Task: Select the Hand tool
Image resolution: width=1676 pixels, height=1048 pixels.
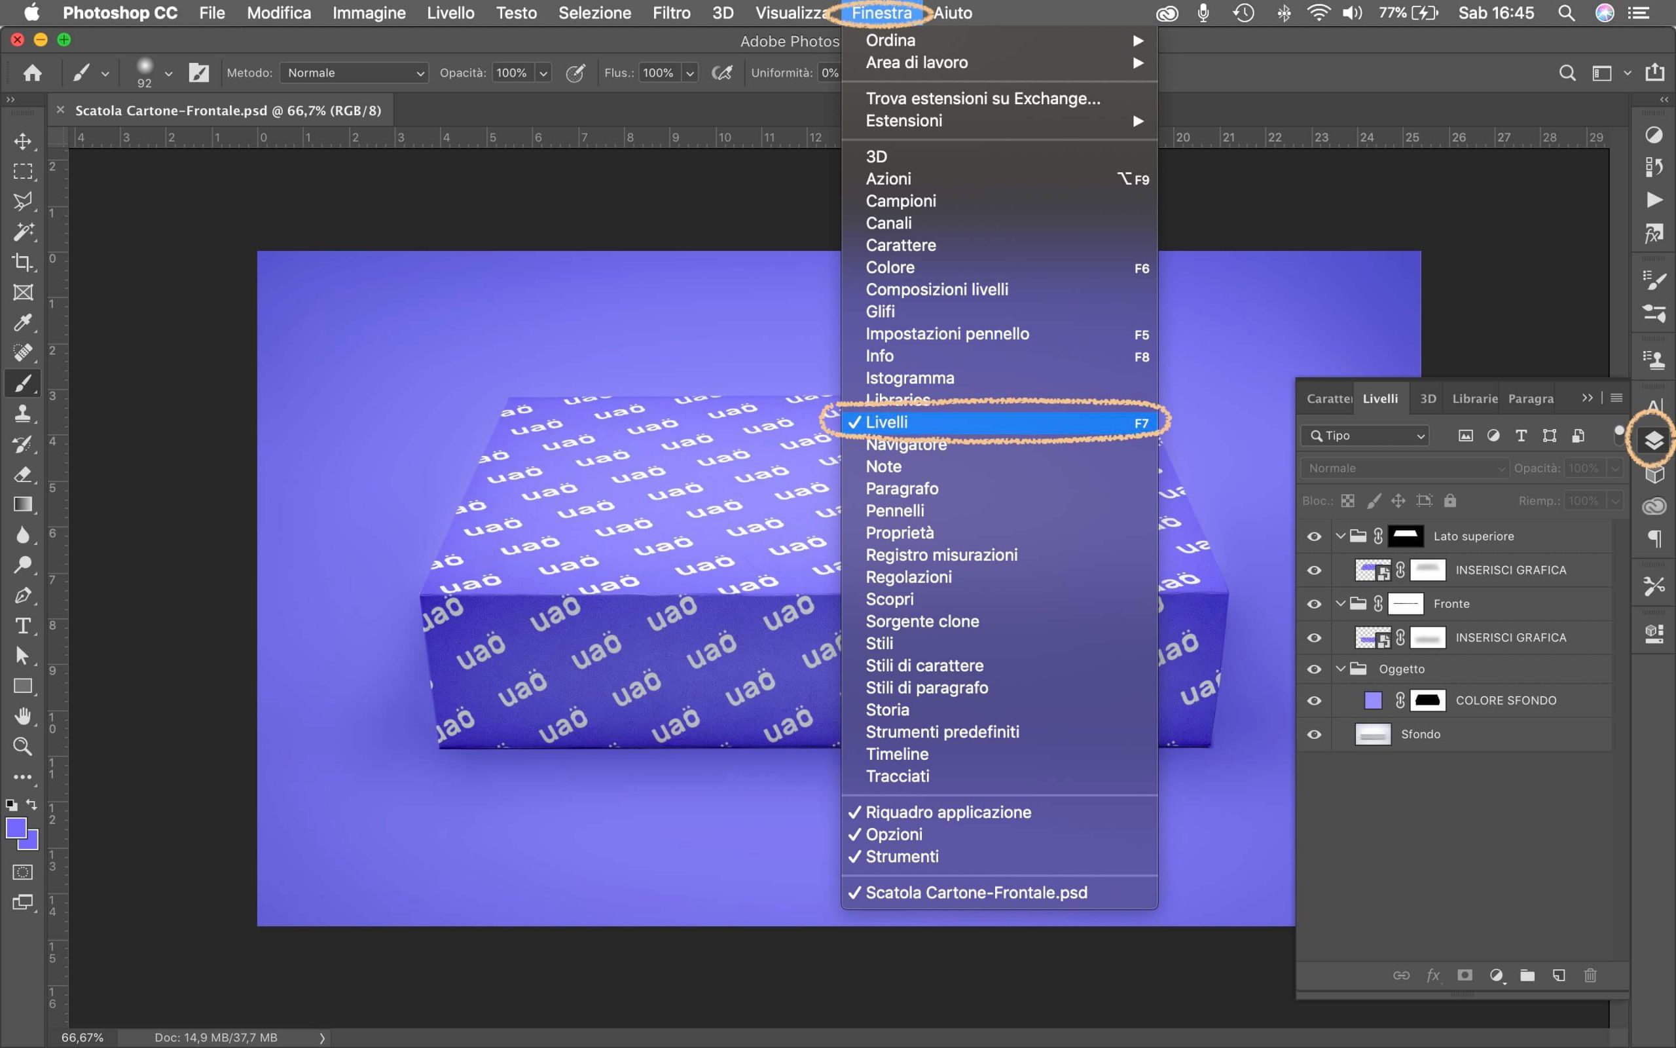Action: 23,716
